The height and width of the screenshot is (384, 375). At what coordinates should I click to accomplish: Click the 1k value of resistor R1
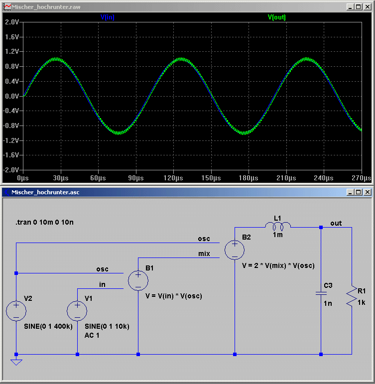361,302
